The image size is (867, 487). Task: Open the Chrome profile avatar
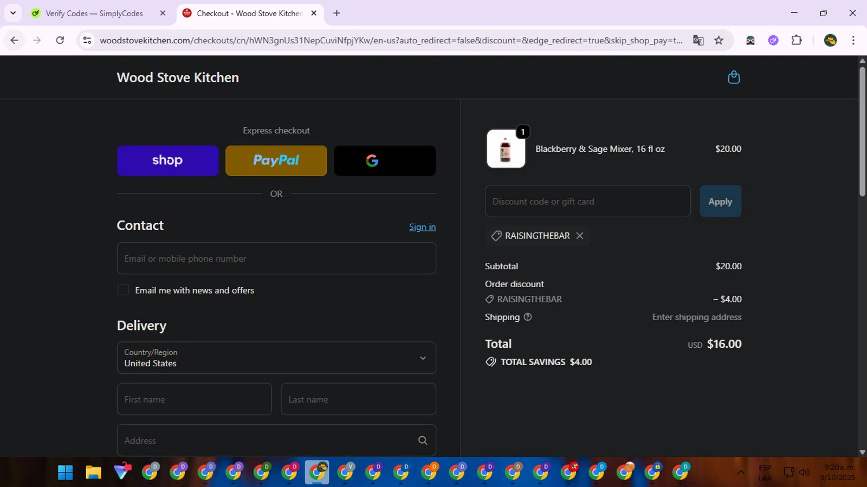pyautogui.click(x=831, y=40)
